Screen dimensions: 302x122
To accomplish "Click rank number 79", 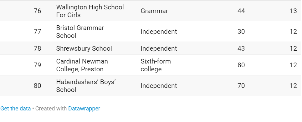I will pyautogui.click(x=37, y=65).
